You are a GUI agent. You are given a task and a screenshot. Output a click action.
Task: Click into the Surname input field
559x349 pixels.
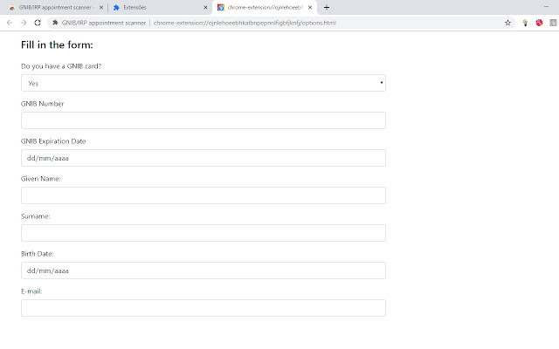coord(204,233)
